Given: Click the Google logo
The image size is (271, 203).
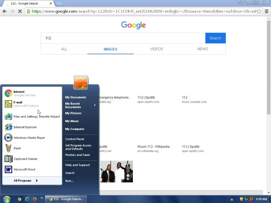Looking at the screenshot, I should point(133,25).
